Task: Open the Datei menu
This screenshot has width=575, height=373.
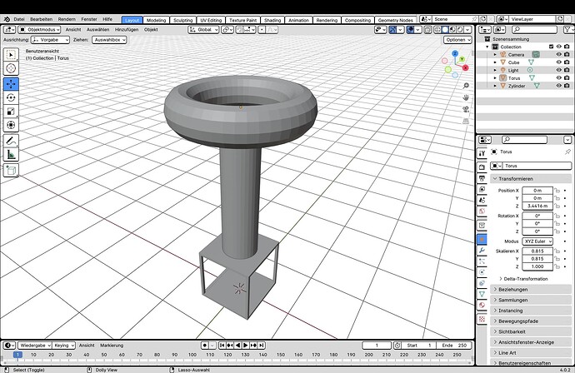Action: pos(19,19)
